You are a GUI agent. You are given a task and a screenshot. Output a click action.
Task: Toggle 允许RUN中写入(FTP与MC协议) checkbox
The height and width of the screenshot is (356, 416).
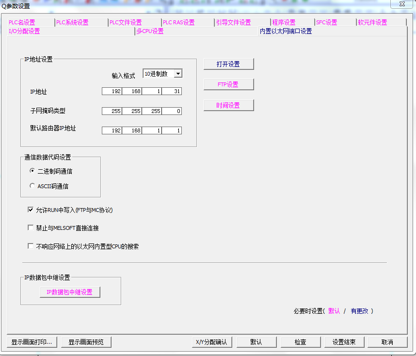click(31, 210)
